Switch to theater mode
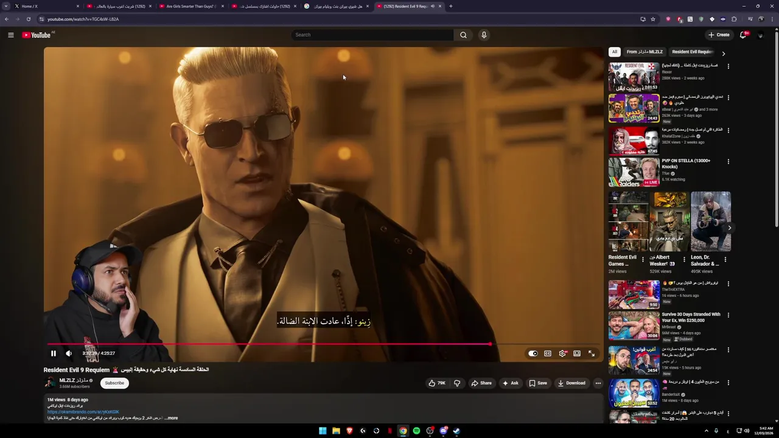This screenshot has width=779, height=438. click(577, 353)
